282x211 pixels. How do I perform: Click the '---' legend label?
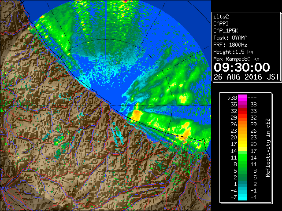pos(252,98)
